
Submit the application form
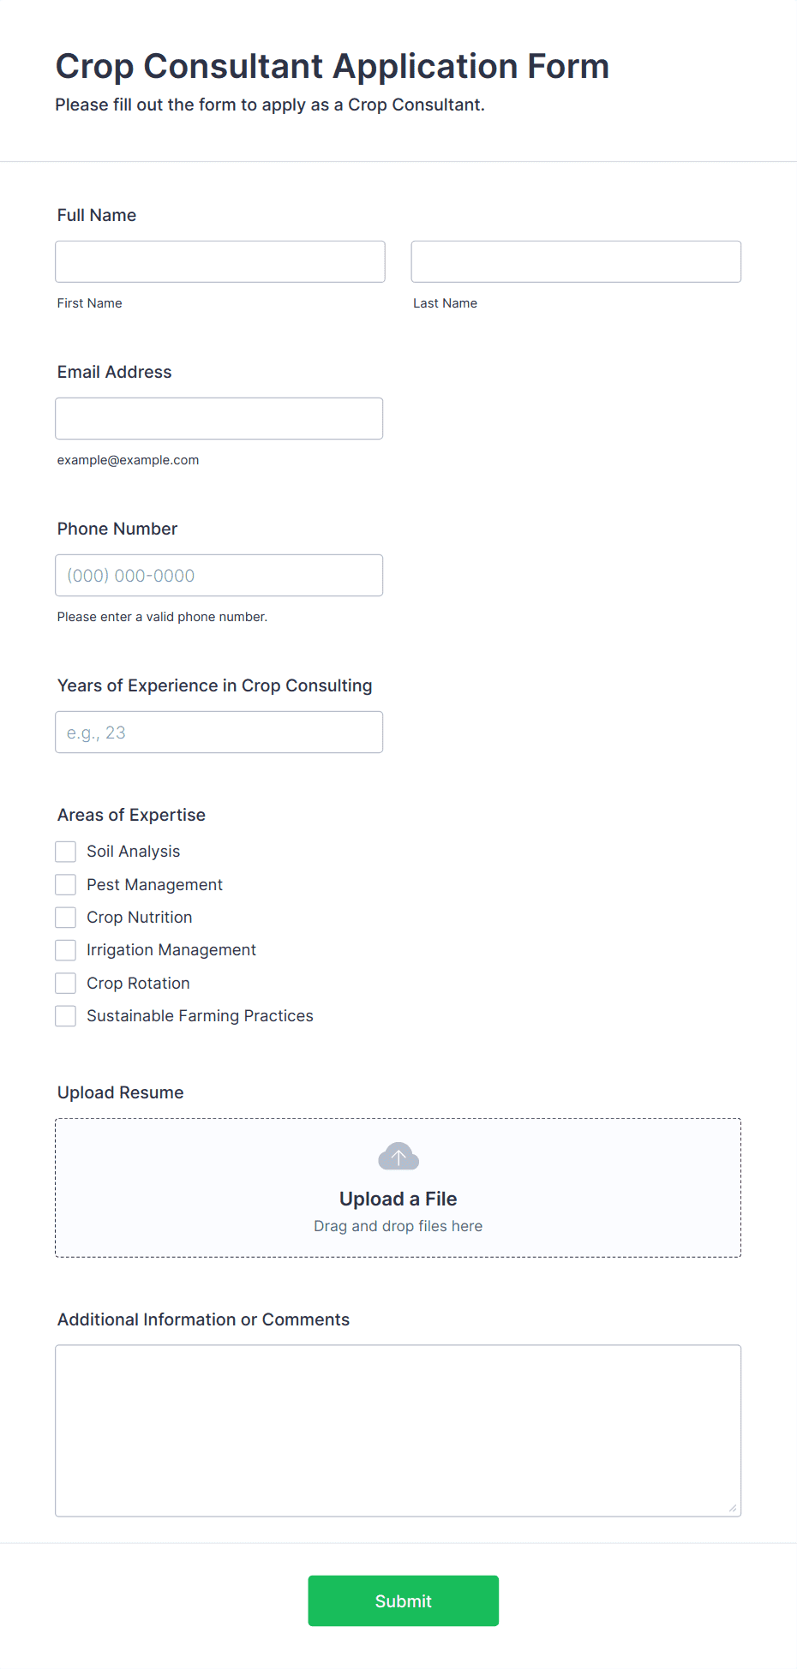pos(404,1600)
